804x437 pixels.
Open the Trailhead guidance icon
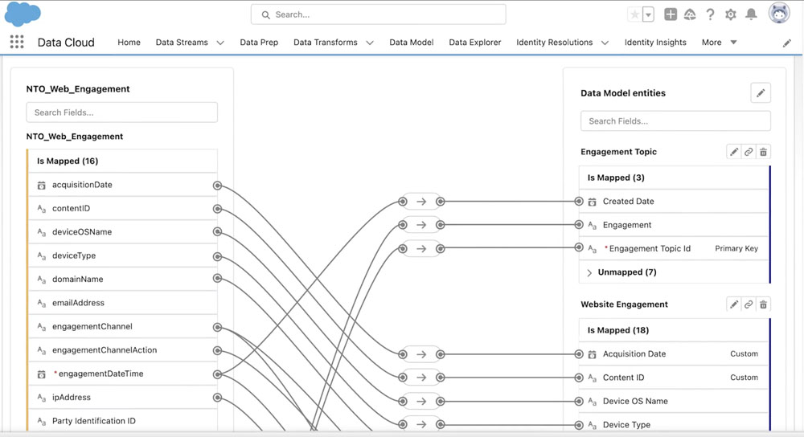pos(690,14)
